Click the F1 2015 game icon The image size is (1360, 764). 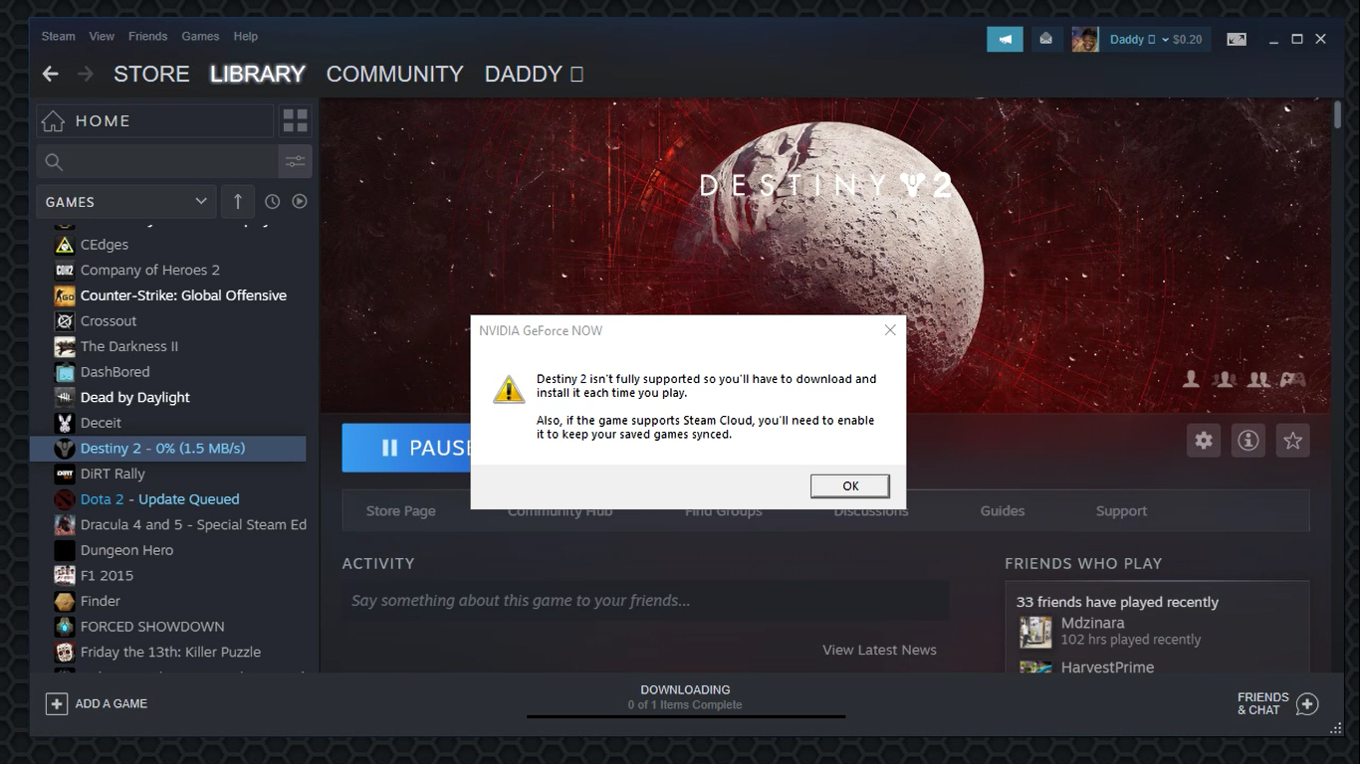pyautogui.click(x=65, y=575)
